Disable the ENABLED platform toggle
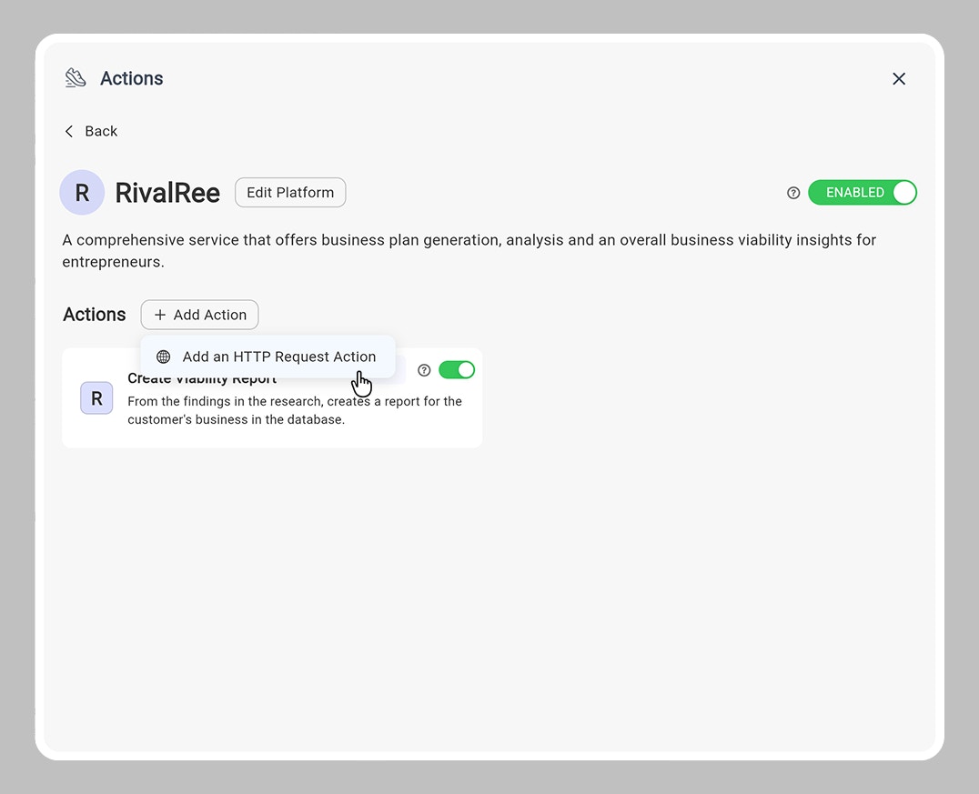Image resolution: width=979 pixels, height=794 pixels. coord(862,192)
